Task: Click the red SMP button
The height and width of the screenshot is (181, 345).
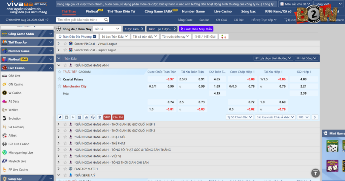Action: [x=107, y=117]
